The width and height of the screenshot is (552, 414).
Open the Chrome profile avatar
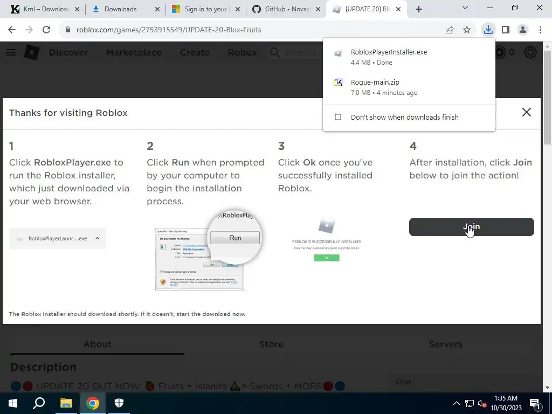[523, 30]
